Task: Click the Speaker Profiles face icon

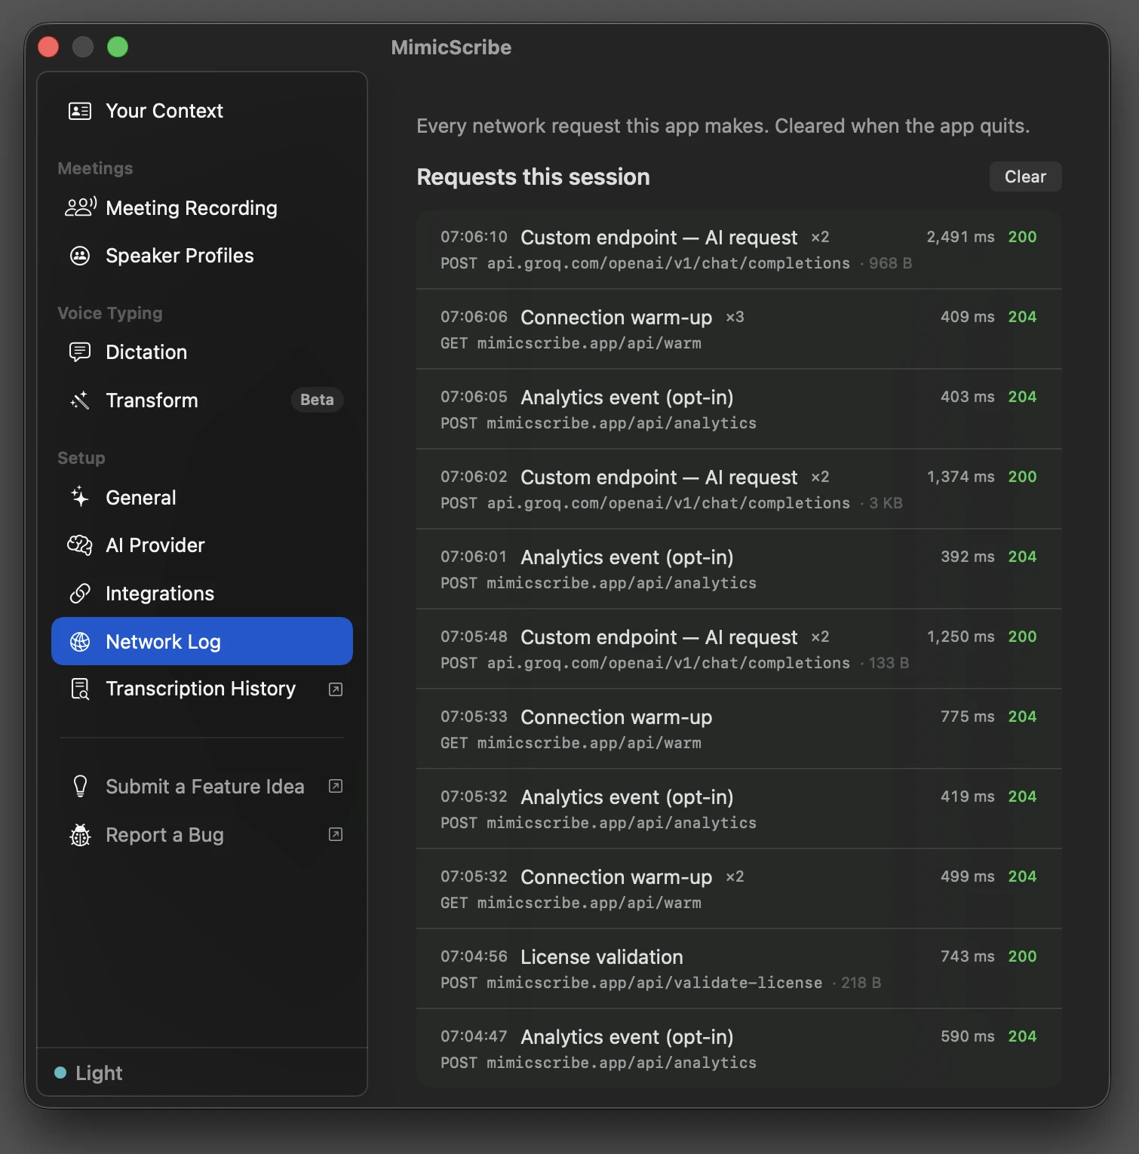Action: [x=80, y=256]
